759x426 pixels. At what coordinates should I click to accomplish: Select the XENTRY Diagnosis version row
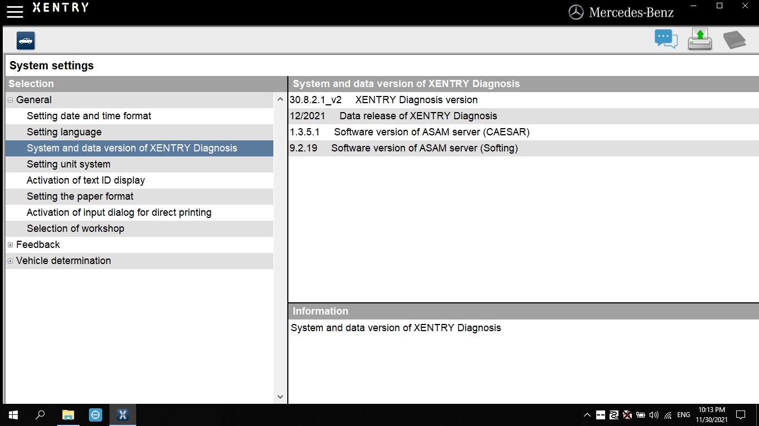(x=416, y=100)
